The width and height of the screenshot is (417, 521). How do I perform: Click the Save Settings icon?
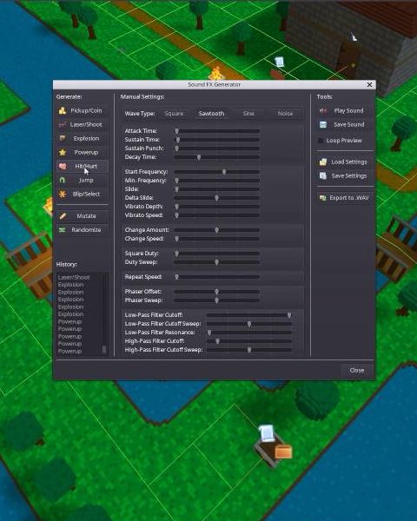[x=323, y=175]
